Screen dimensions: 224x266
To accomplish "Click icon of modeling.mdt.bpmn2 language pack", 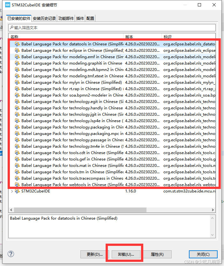I will pyautogui.click(x=17, y=70).
